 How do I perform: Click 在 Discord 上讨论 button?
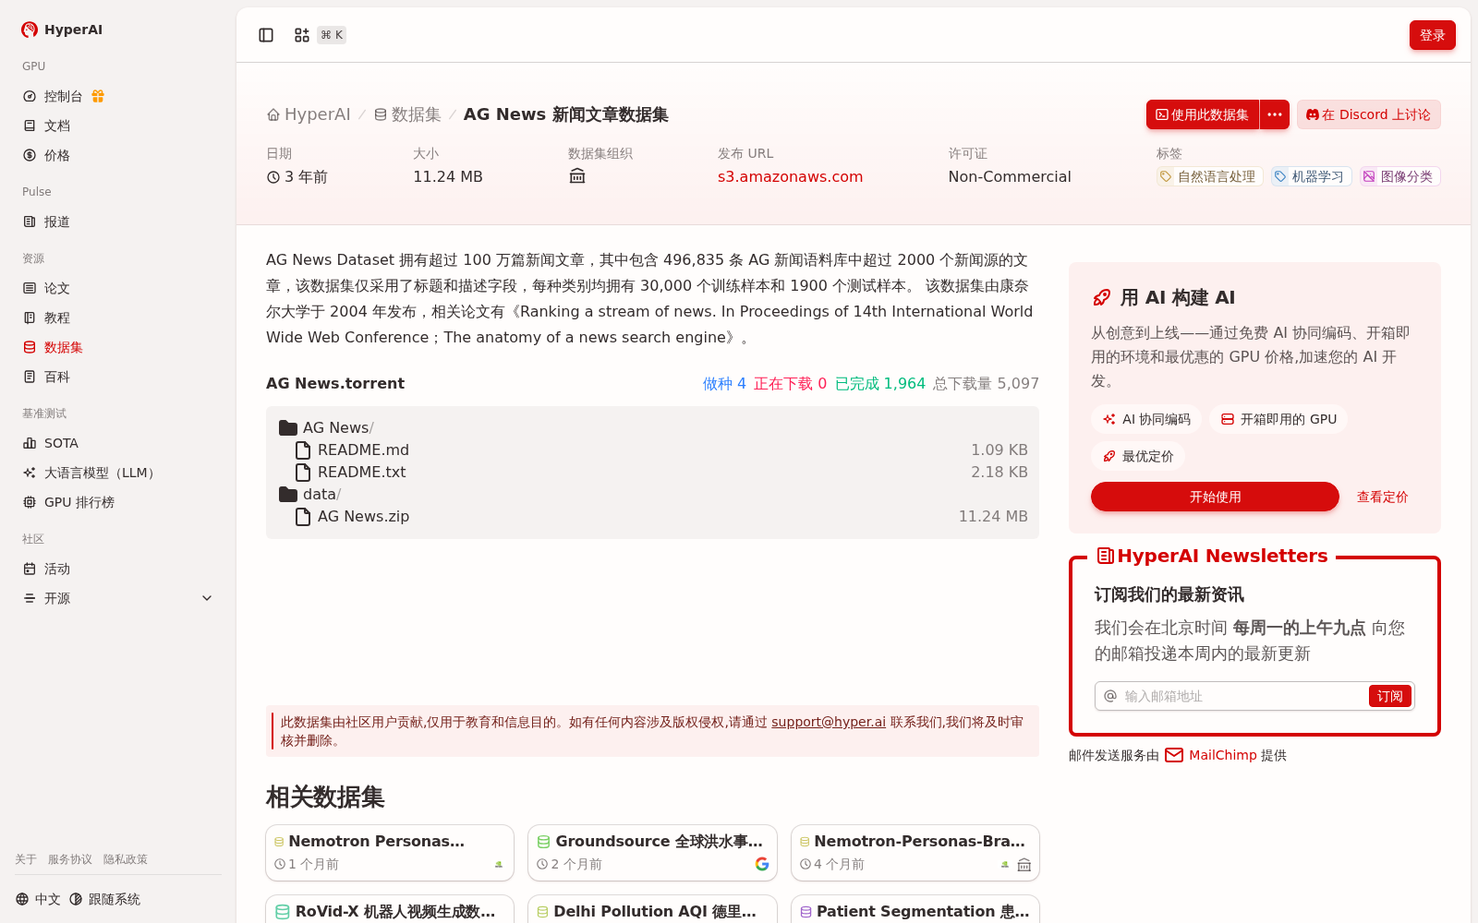click(1368, 114)
